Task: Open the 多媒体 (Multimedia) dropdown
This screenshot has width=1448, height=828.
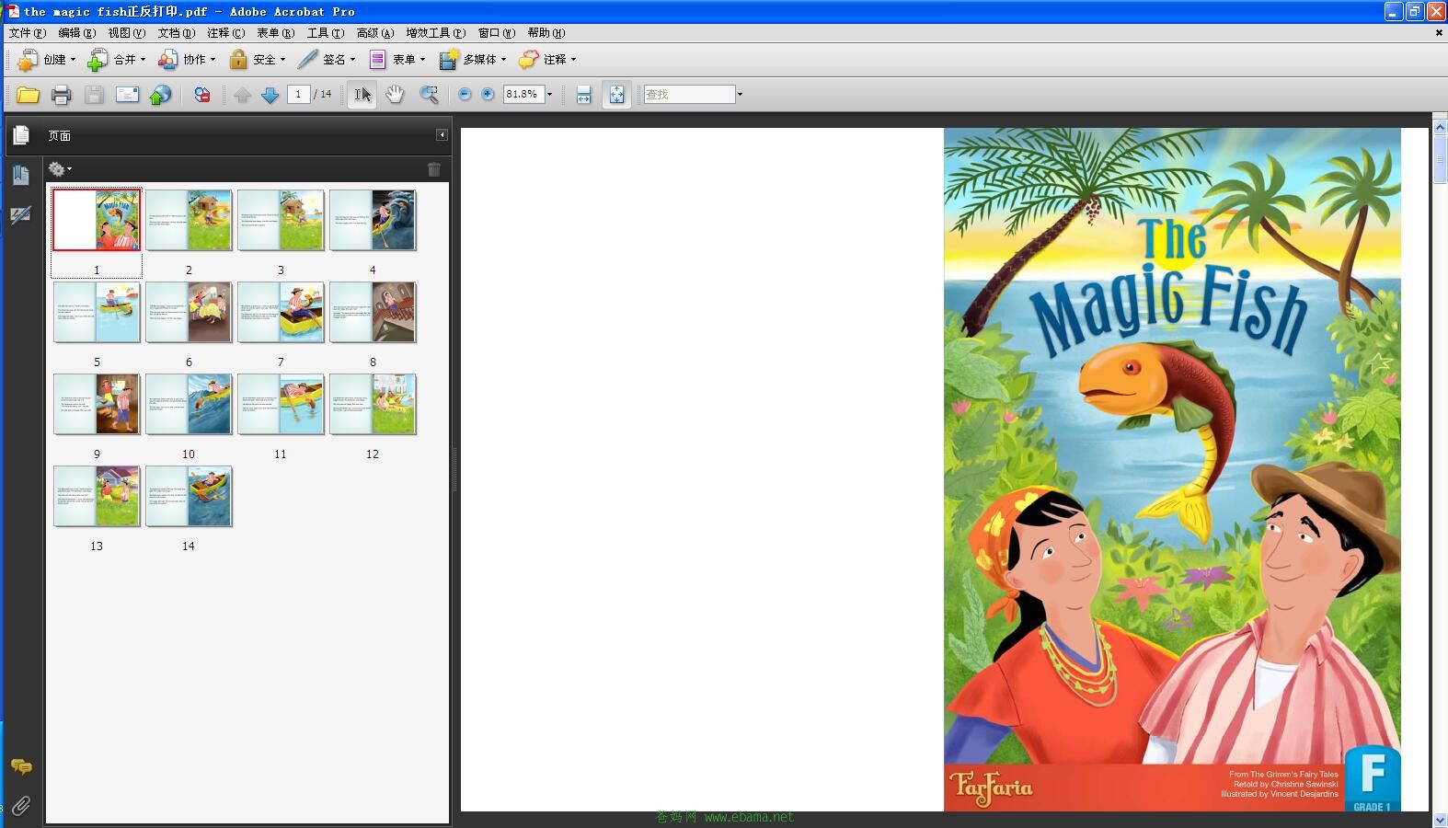Action: [473, 60]
